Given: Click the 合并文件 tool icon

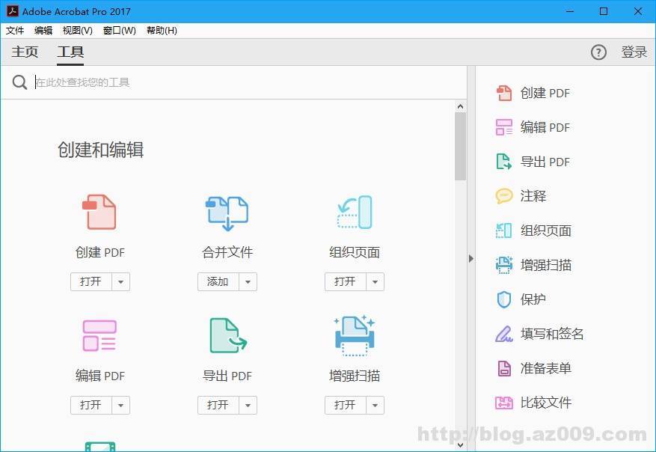Looking at the screenshot, I should click(227, 213).
